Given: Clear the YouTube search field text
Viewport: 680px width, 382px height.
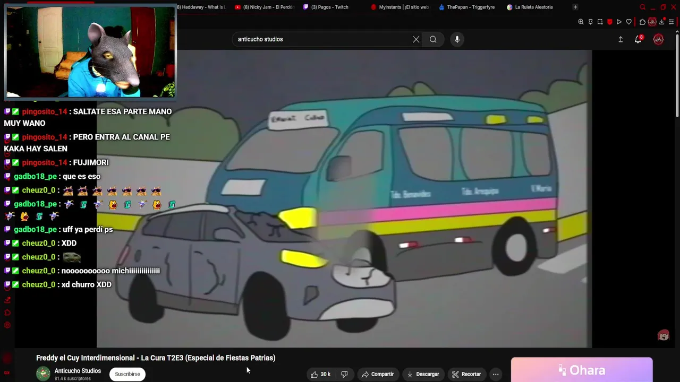Looking at the screenshot, I should [416, 39].
